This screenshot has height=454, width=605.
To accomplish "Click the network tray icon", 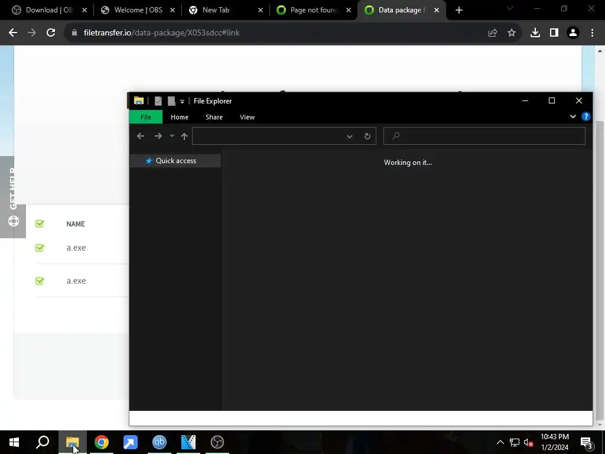I will click(x=515, y=442).
